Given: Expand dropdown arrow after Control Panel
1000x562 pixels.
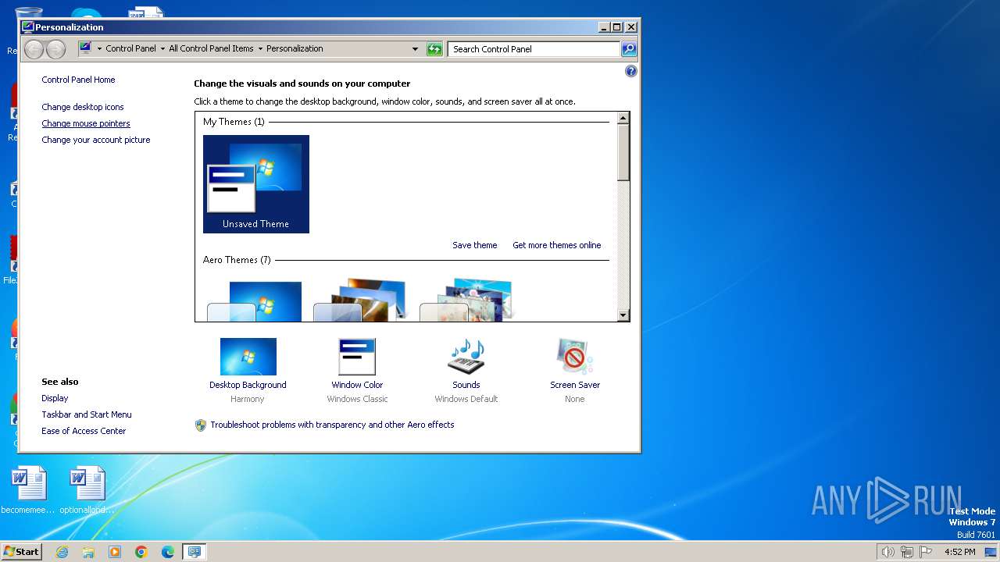Looking at the screenshot, I should click(162, 48).
